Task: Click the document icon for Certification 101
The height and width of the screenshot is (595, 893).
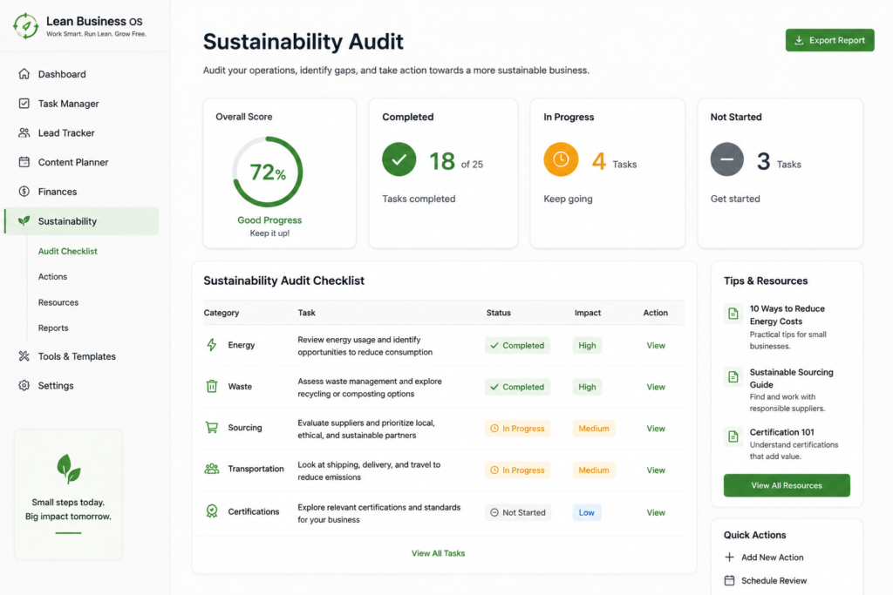Action: pos(733,436)
